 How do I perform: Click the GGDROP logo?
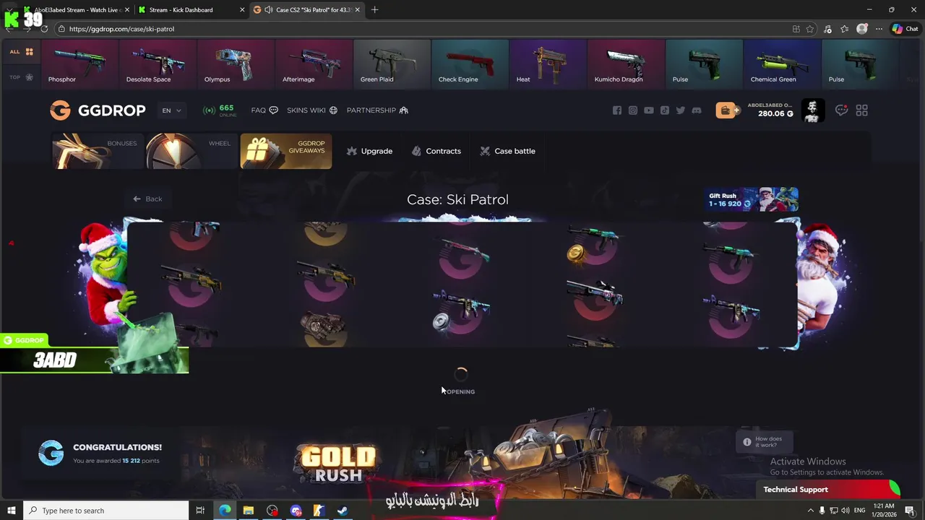[98, 110]
